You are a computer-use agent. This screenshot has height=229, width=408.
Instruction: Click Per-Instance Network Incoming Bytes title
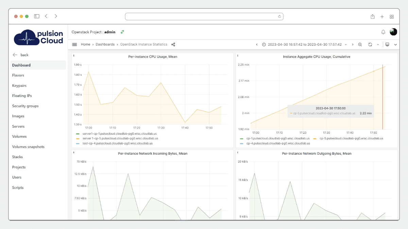[153, 154]
